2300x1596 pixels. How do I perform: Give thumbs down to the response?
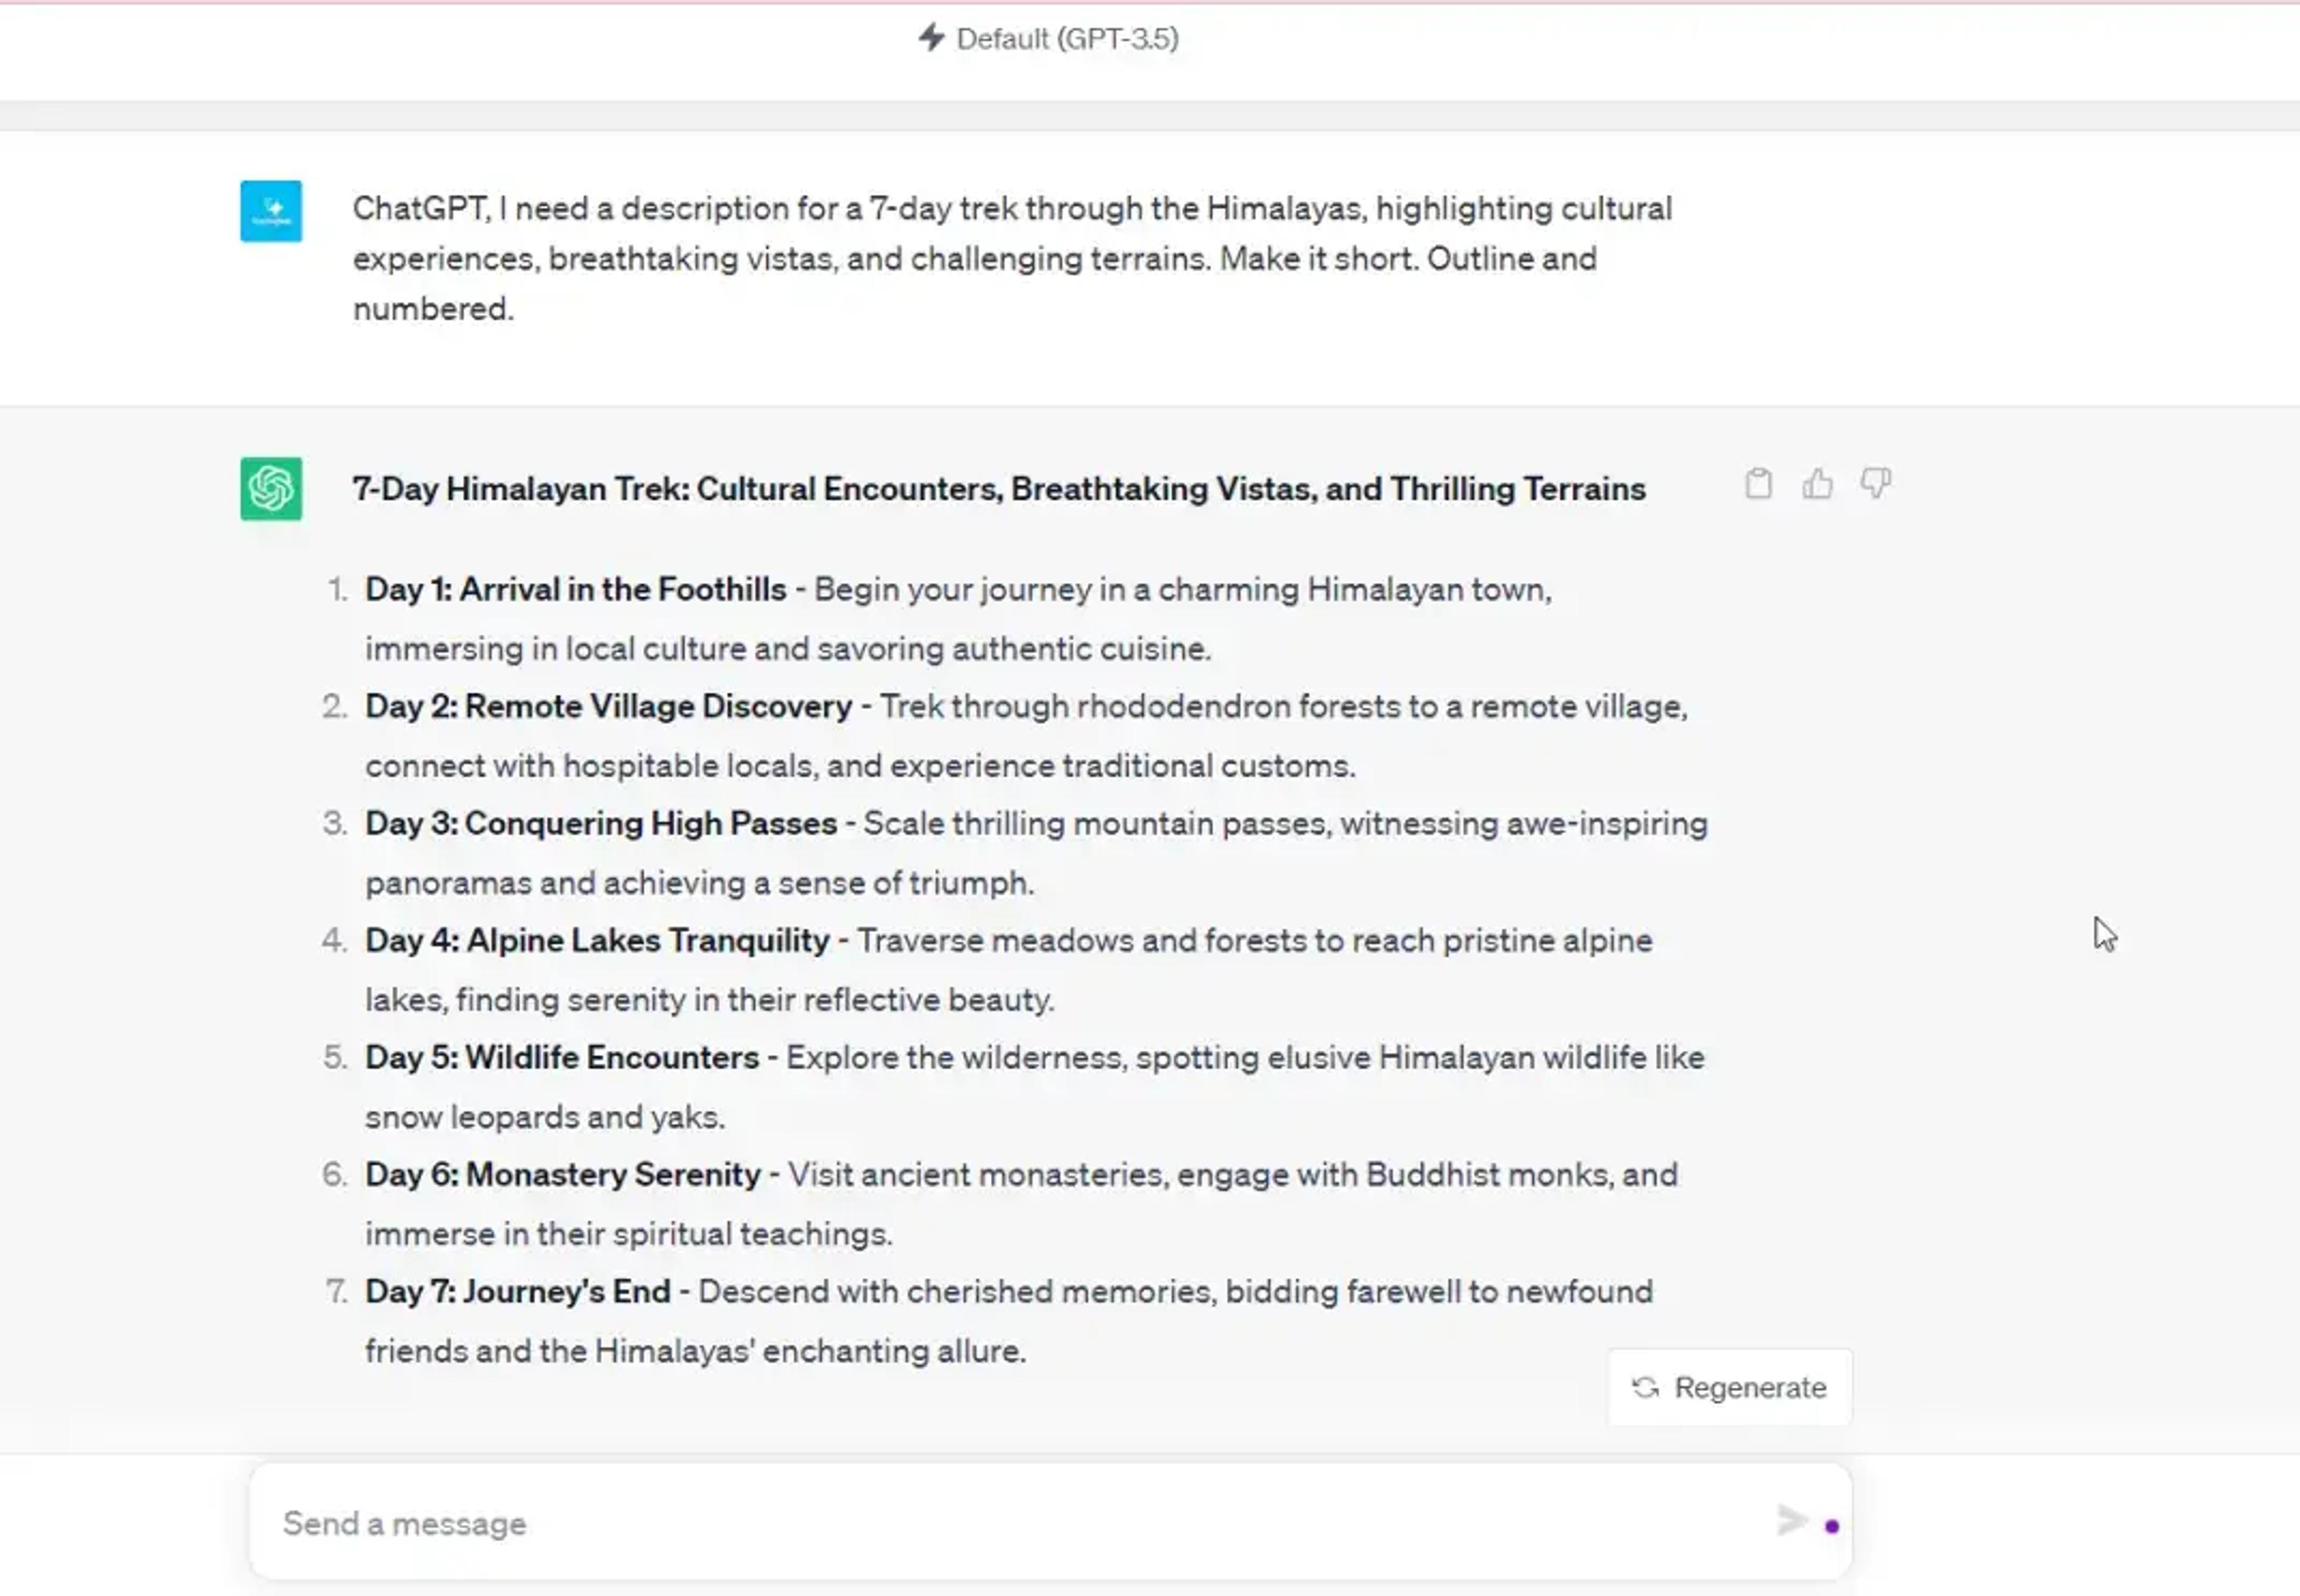[x=1875, y=484]
